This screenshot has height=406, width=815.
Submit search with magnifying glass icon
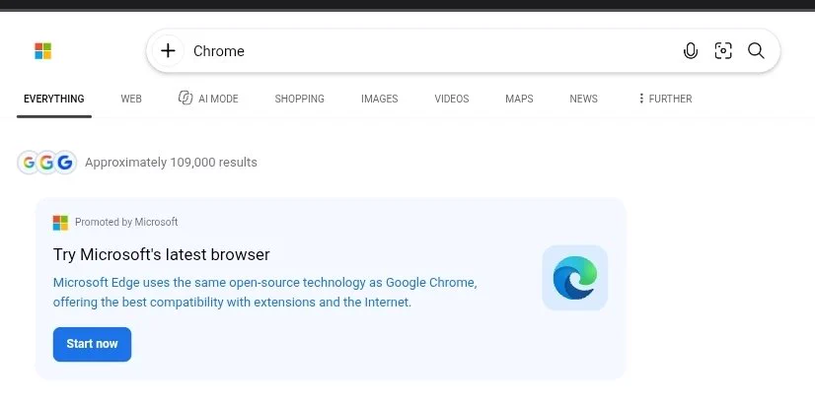[756, 51]
